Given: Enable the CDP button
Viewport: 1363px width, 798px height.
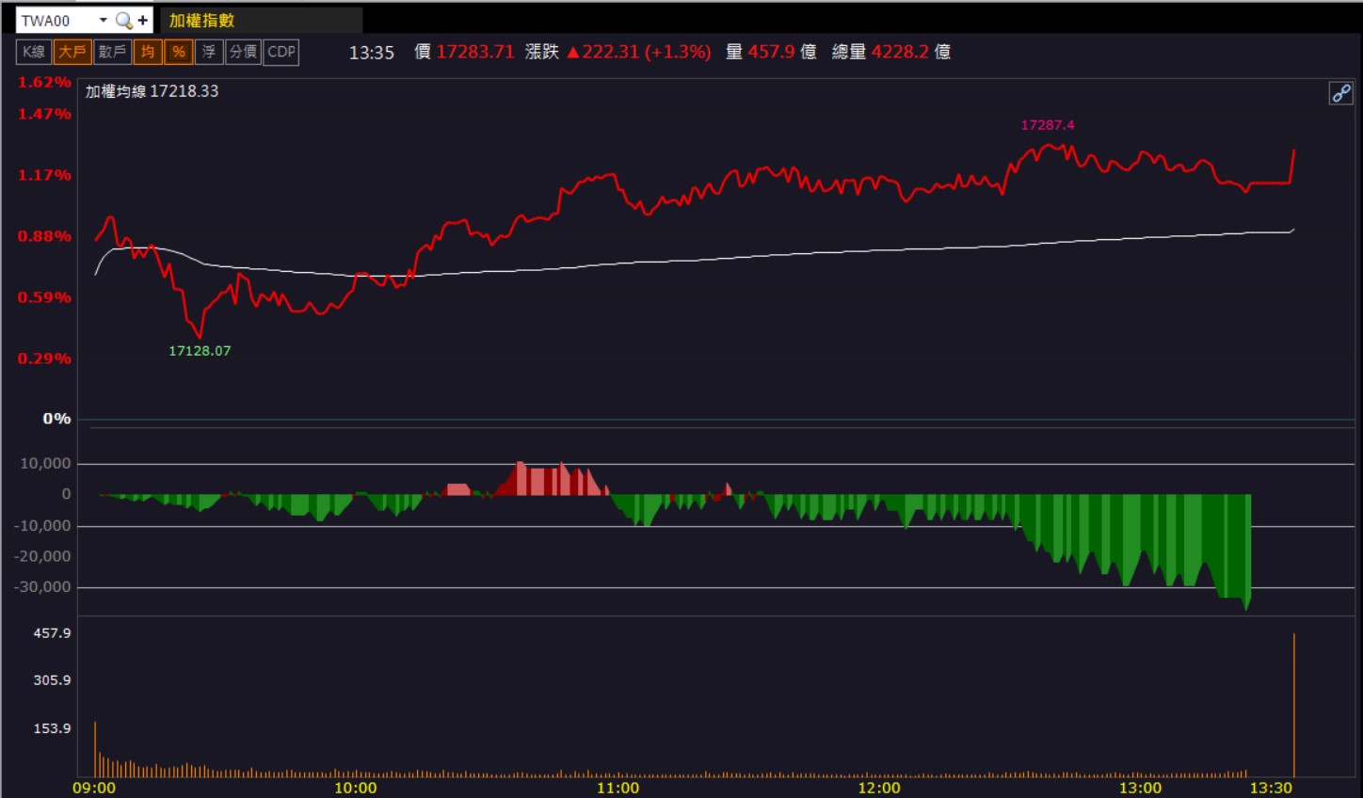Looking at the screenshot, I should (x=281, y=52).
